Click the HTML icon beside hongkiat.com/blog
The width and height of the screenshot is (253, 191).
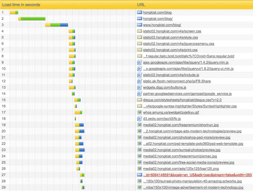click(140, 12)
